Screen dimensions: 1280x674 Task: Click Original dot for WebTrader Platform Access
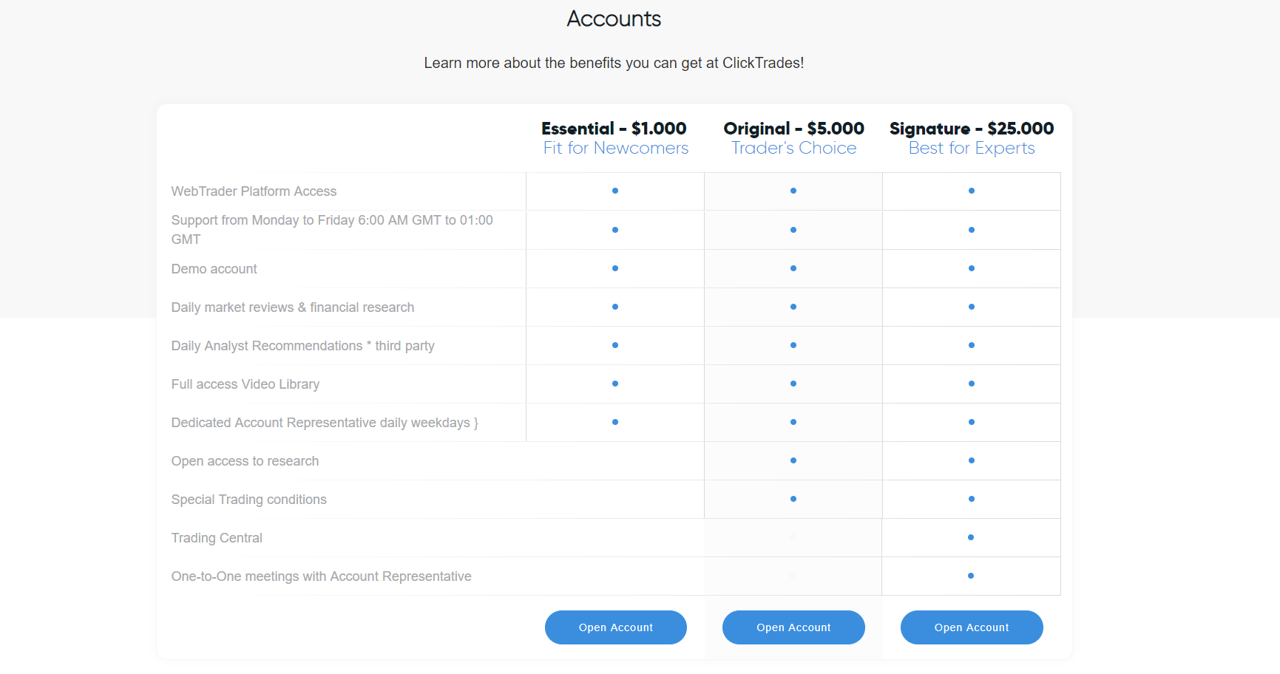coord(793,191)
